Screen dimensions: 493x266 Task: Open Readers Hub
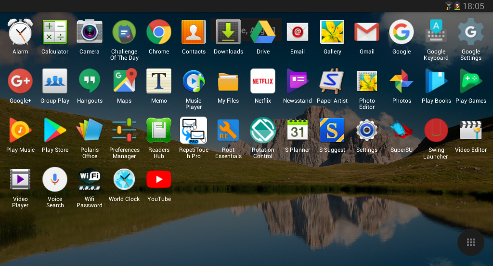pyautogui.click(x=159, y=130)
